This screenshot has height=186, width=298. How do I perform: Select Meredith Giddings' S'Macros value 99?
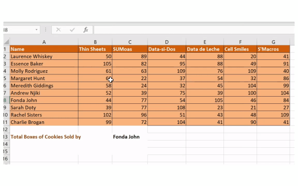point(273,86)
